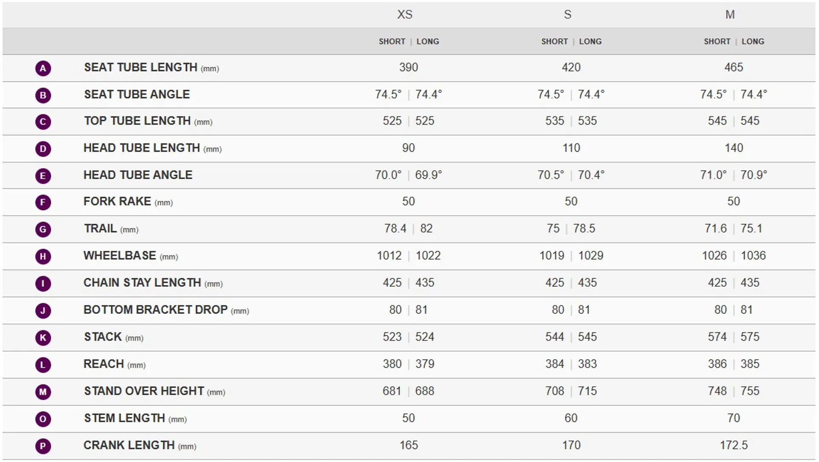Image resolution: width=819 pixels, height=462 pixels.
Task: Select the S size column header
Action: [567, 15]
